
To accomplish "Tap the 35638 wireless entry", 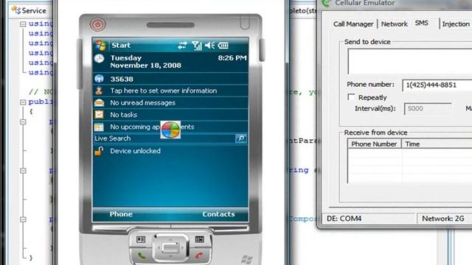I will [x=170, y=79].
